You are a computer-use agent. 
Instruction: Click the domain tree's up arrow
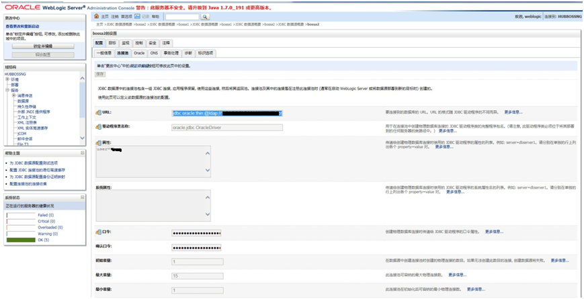coord(82,78)
